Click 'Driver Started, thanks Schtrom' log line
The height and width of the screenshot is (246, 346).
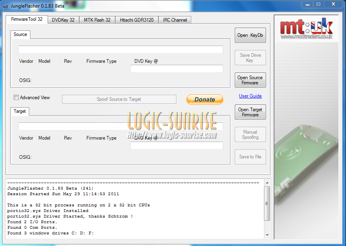[x=70, y=216]
